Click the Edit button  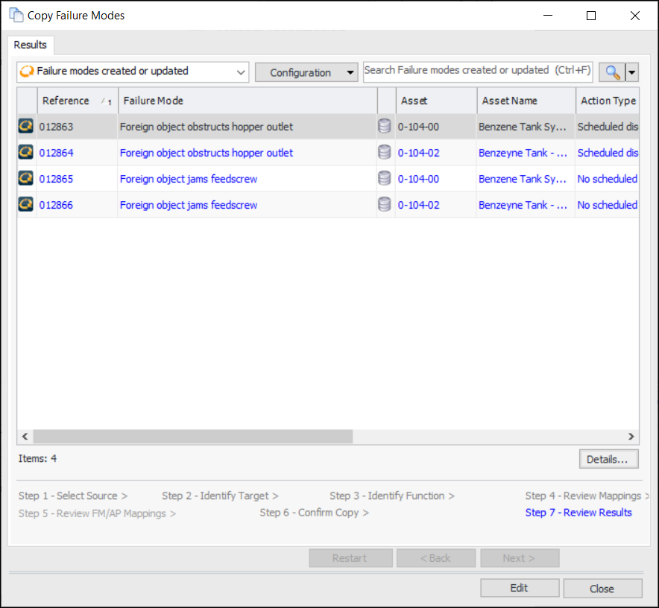click(x=519, y=588)
